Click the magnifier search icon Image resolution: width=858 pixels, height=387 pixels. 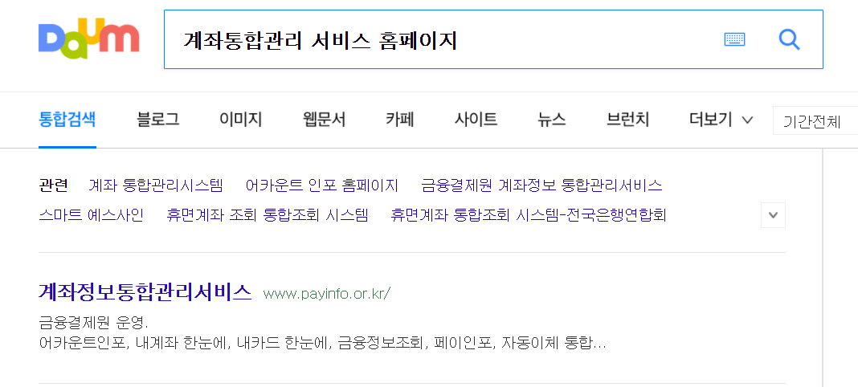pyautogui.click(x=789, y=39)
